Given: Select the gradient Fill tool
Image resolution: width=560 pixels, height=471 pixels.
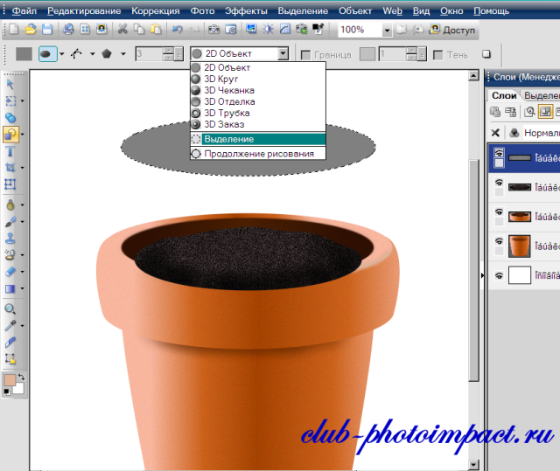Looking at the screenshot, I should tap(10, 288).
